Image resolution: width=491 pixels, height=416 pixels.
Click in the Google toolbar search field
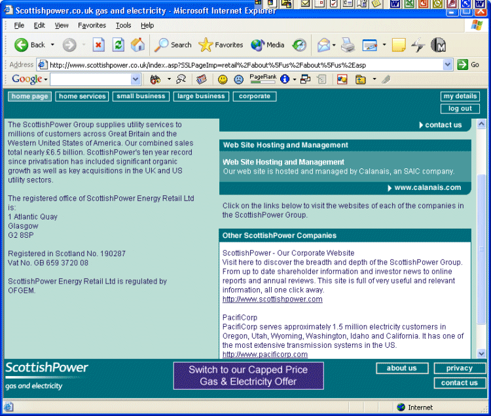pos(91,79)
